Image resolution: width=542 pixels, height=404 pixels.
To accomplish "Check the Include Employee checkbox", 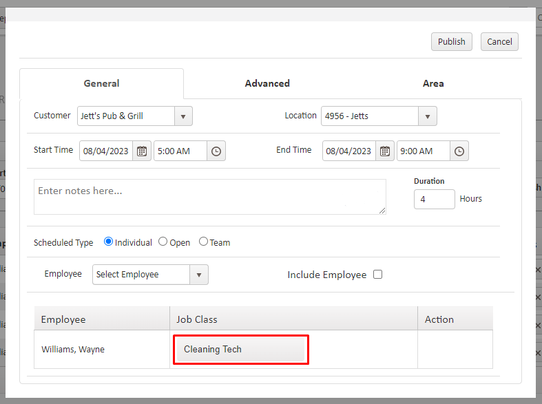I will click(377, 275).
